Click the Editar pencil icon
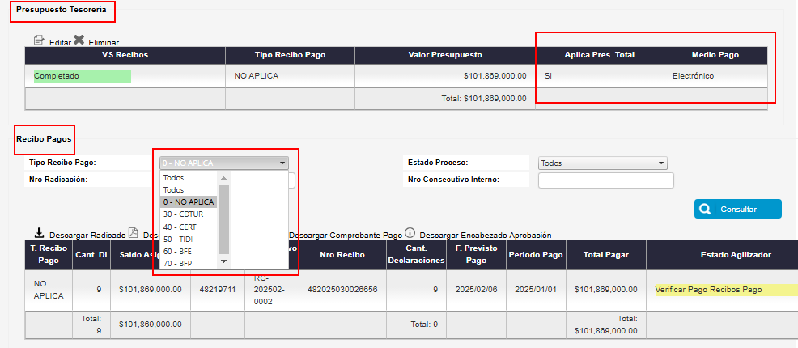 pos(39,40)
